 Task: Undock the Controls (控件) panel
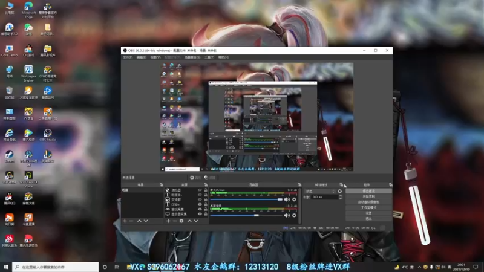point(390,185)
